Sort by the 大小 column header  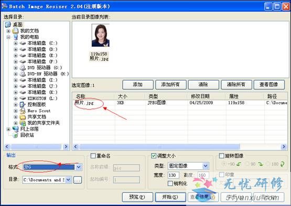130,96
